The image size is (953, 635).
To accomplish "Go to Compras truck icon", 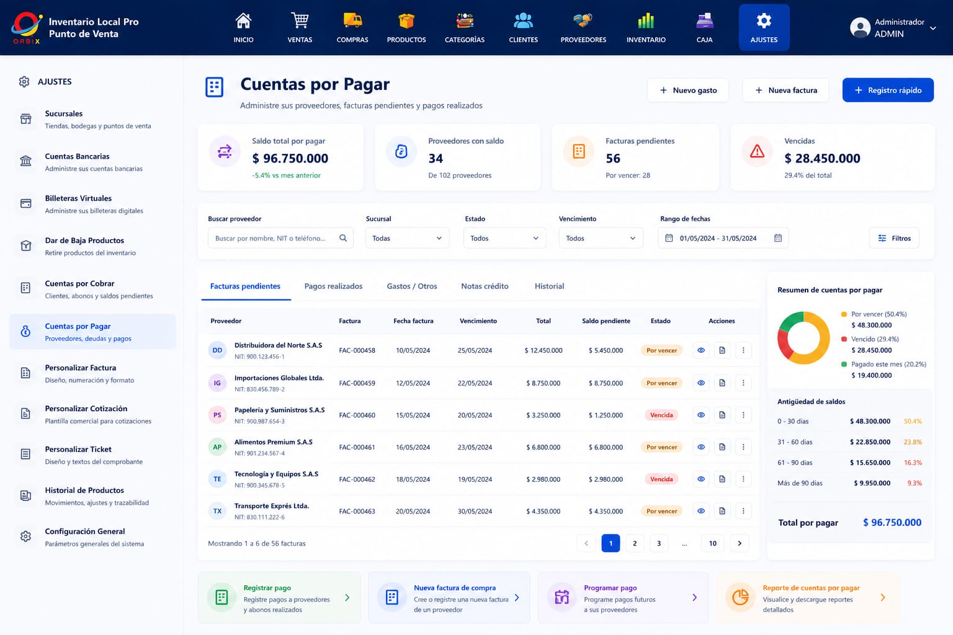I will pos(352,20).
